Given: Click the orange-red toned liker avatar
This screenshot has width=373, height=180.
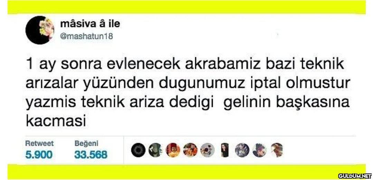Looking at the screenshot, I should click(x=190, y=150).
